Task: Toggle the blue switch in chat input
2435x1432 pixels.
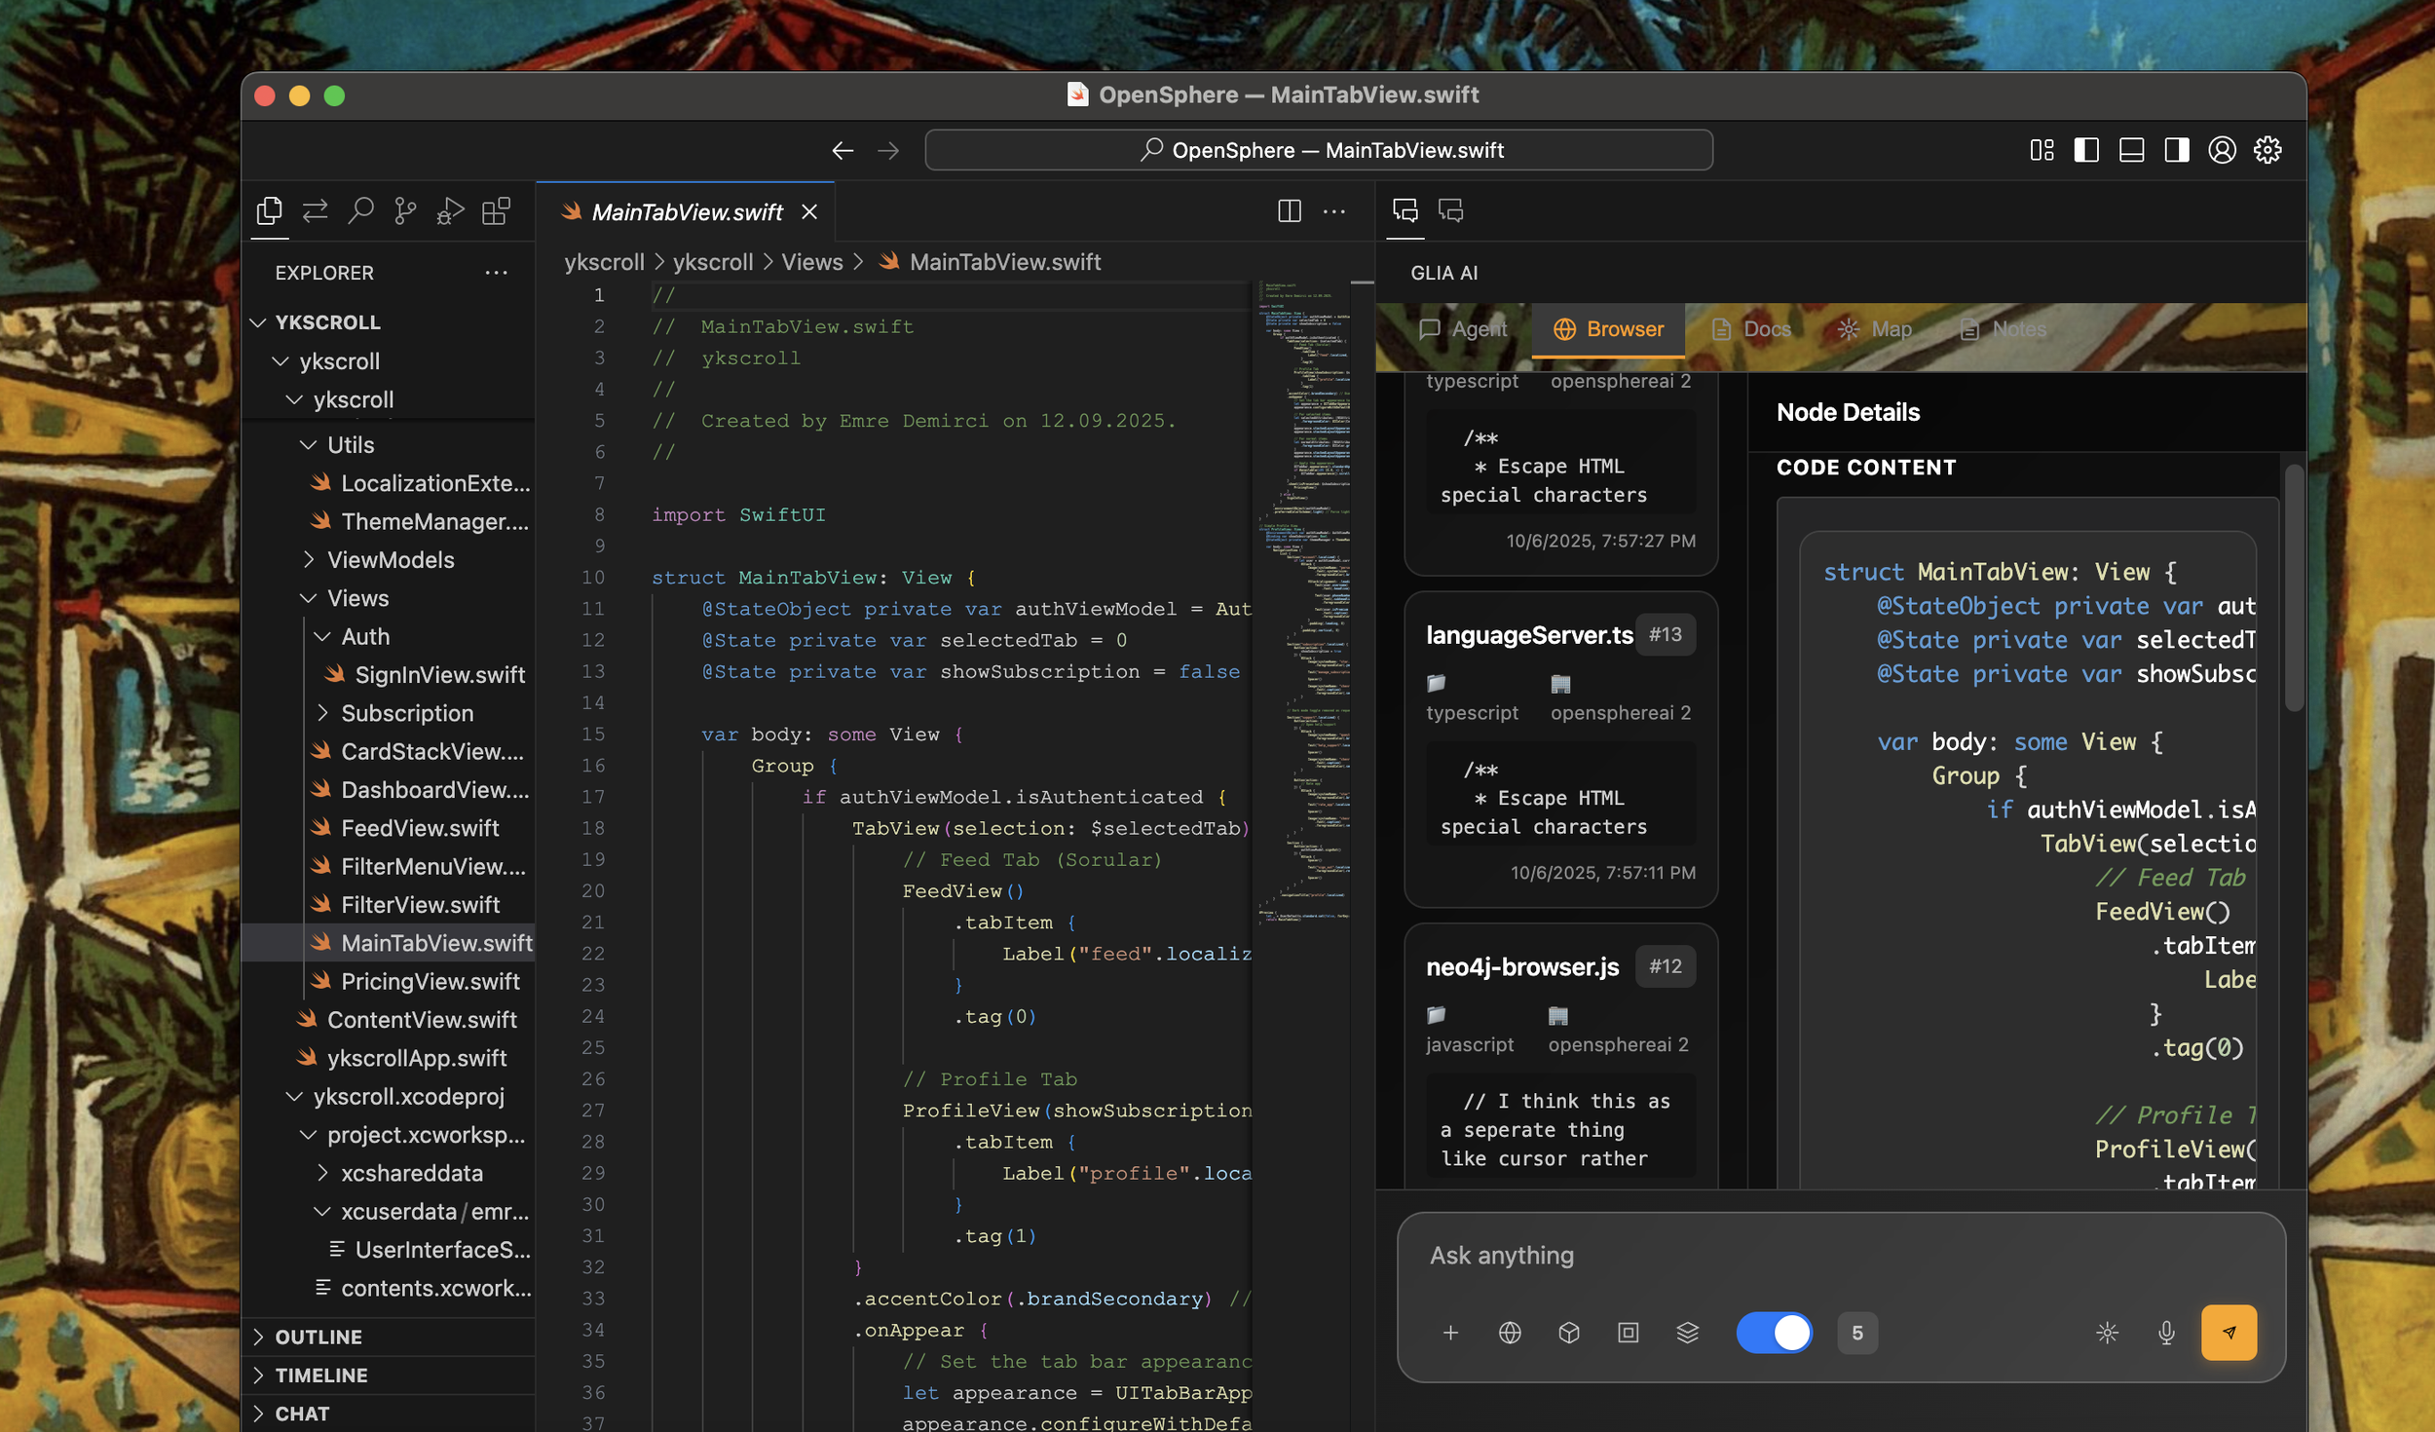Action: [1774, 1332]
